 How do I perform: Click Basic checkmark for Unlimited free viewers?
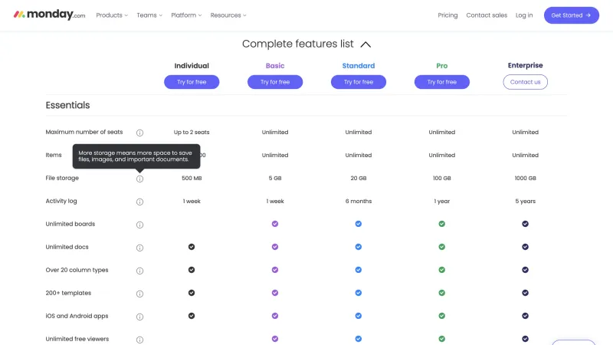(275, 339)
